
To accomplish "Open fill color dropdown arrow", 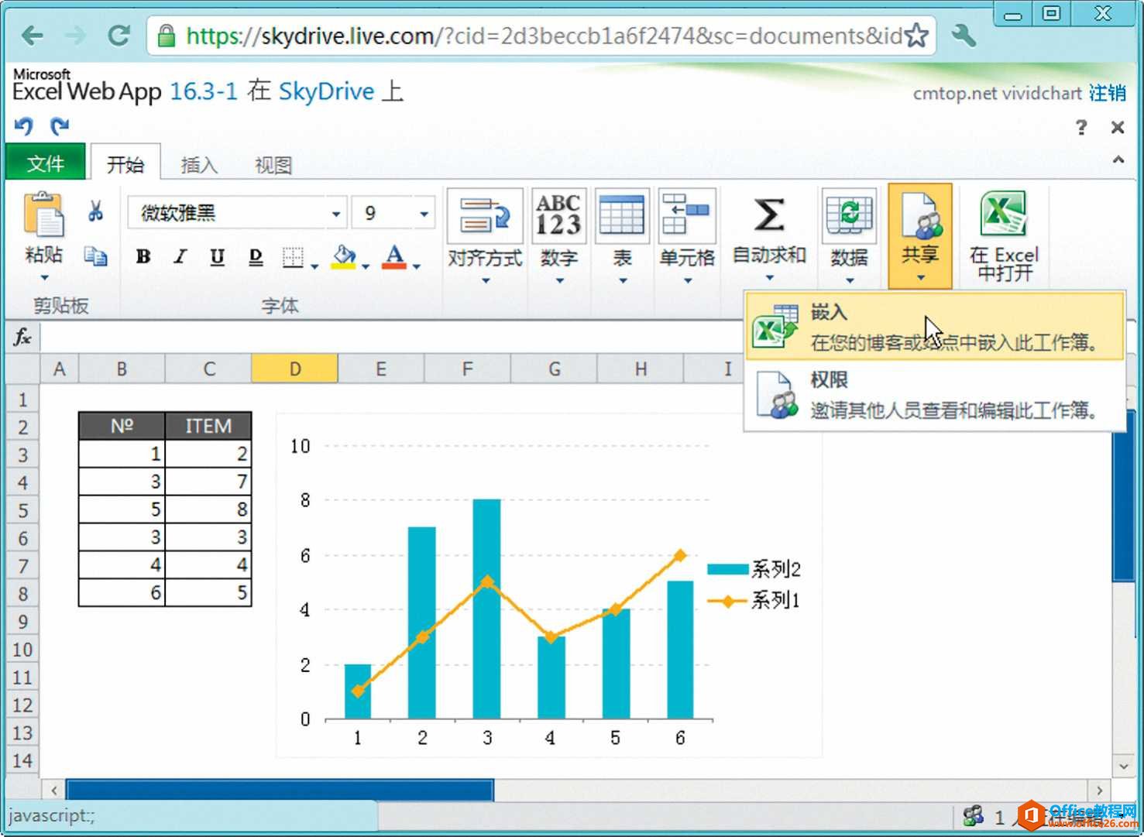I will tap(365, 266).
